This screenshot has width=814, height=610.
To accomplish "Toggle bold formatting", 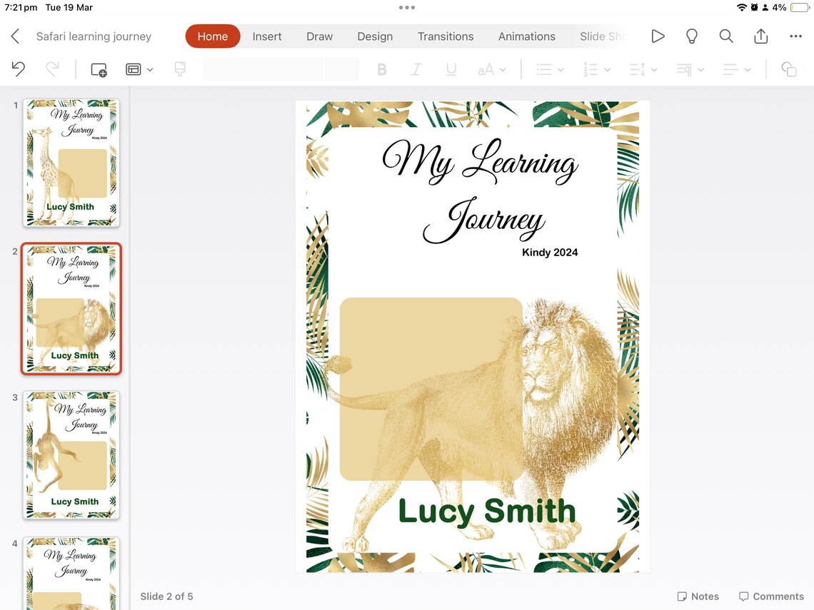I will tap(381, 69).
